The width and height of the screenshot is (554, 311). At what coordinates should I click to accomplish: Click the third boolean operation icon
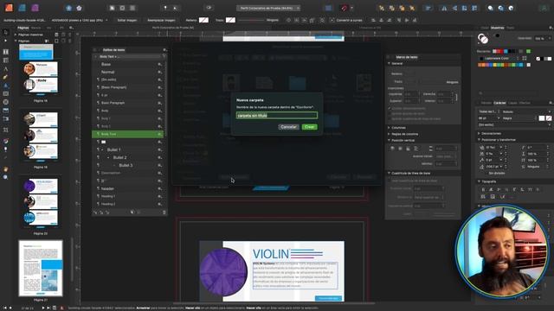[511, 8]
